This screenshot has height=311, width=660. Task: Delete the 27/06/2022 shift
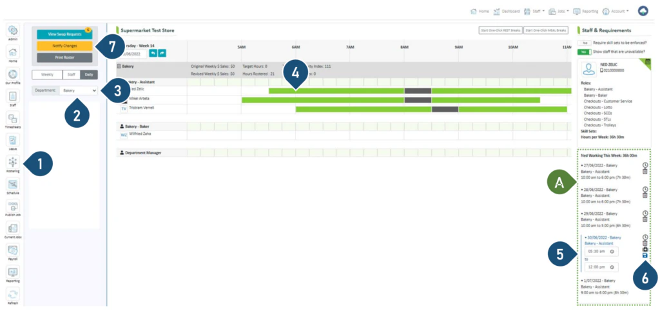click(645, 172)
